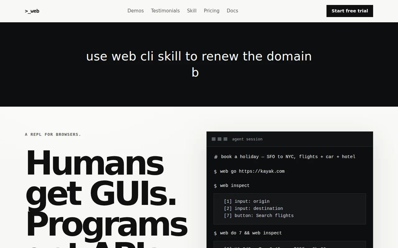Click the >_web logo
The width and height of the screenshot is (398, 248).
tap(32, 11)
